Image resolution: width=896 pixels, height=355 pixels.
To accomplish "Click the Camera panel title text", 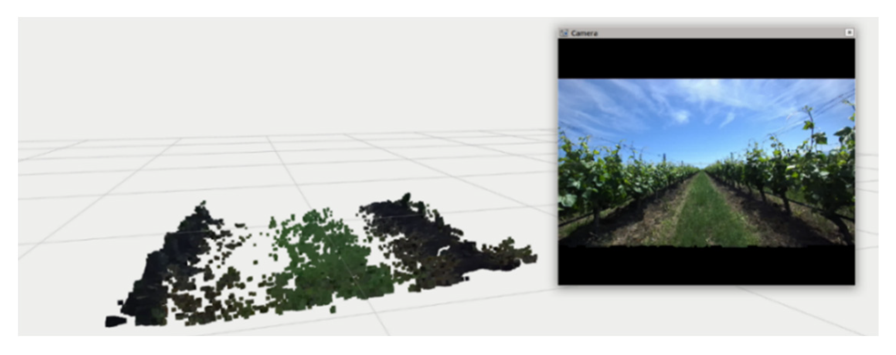I will click(x=584, y=34).
